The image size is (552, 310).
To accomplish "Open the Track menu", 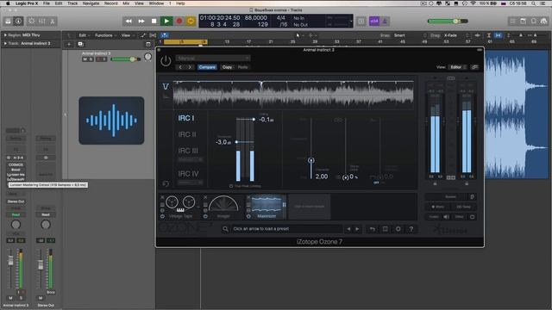I will [72, 3].
